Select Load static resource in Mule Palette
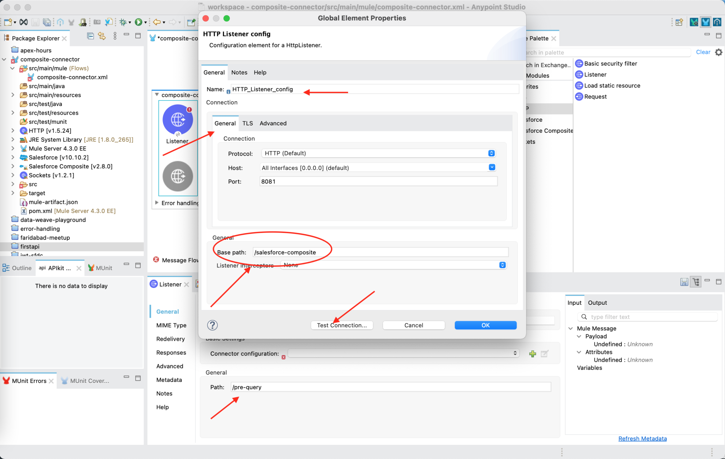Viewport: 725px width, 459px height. [612, 85]
